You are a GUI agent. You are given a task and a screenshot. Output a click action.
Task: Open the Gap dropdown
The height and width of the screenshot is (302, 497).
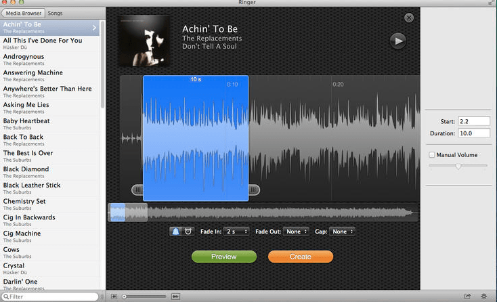click(x=343, y=232)
